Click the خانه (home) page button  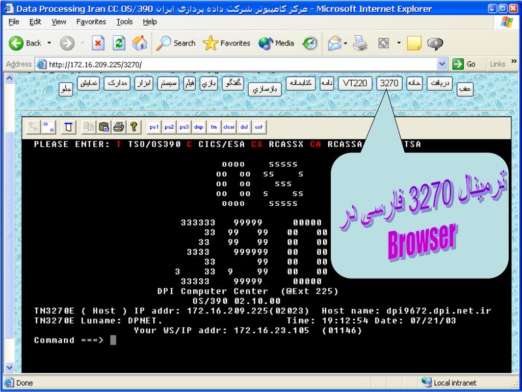tap(414, 83)
